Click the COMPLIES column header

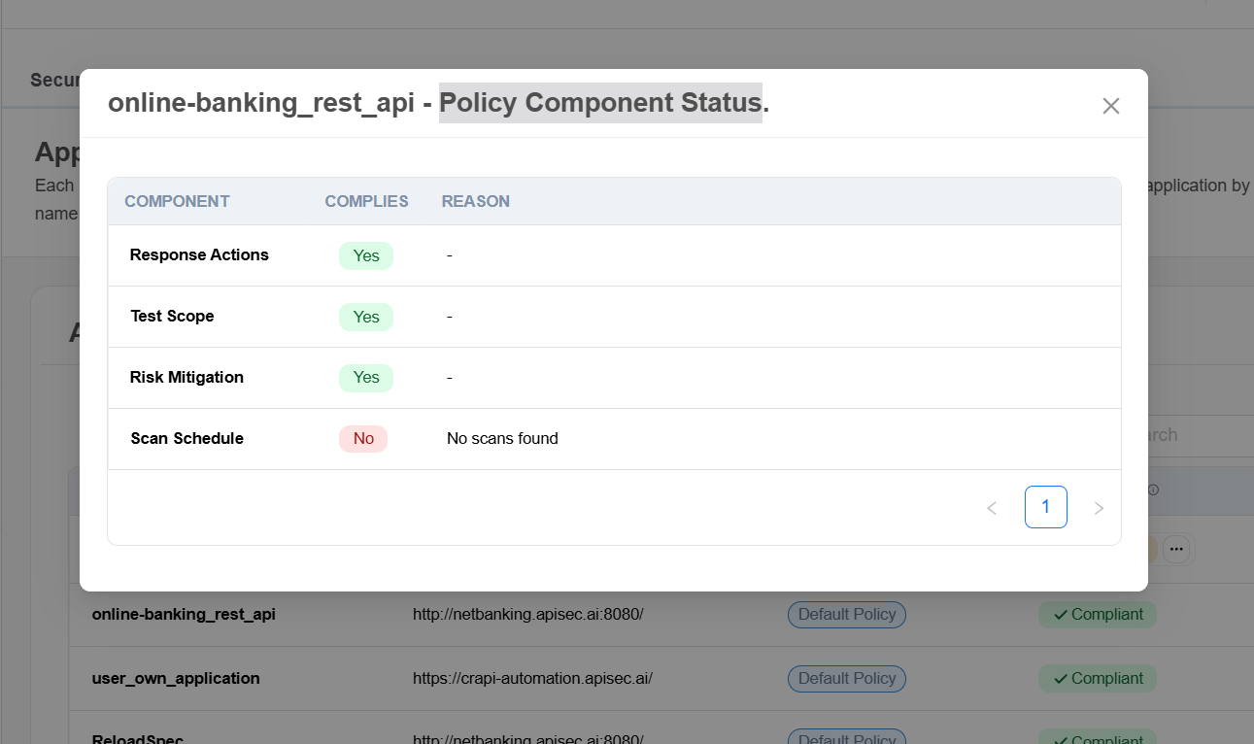tap(366, 202)
